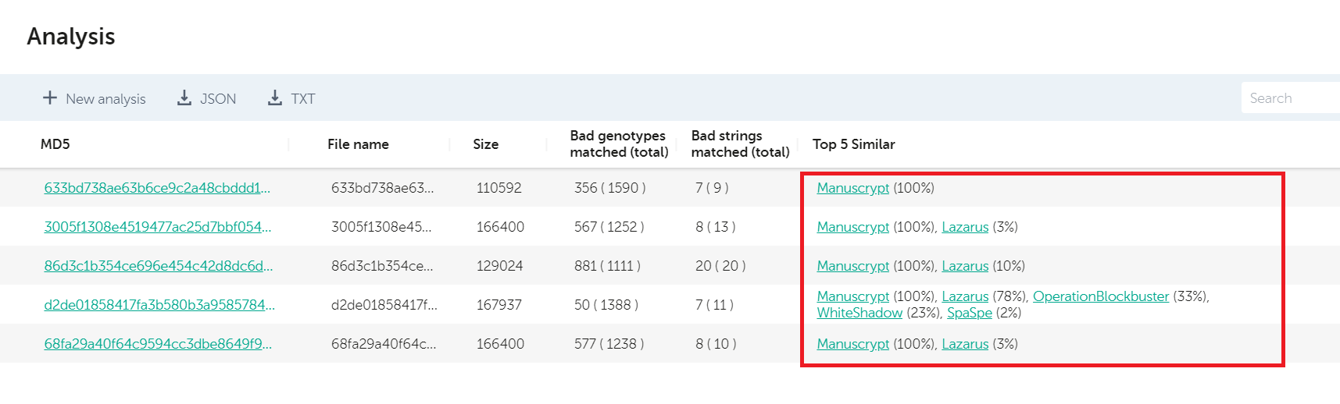Screen dimensions: 1340x404
Task: Sort by the MD5 column header
Action: click(x=55, y=144)
